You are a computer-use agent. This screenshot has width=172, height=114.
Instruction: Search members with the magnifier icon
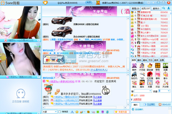point(164,8)
